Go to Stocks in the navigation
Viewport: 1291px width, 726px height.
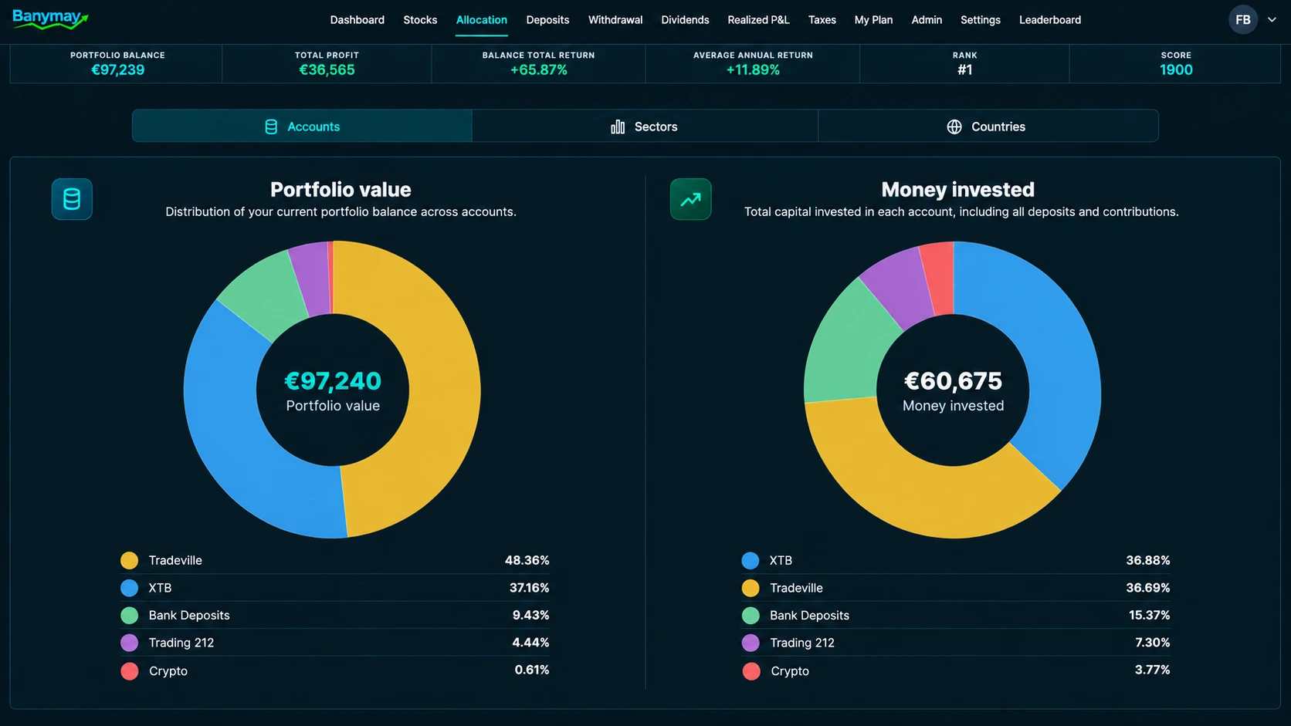click(420, 20)
